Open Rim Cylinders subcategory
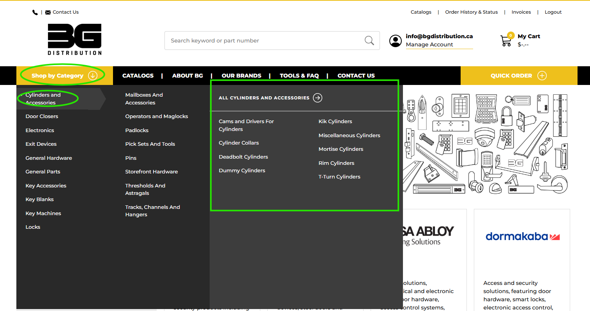Viewport: 590px width, 311px height. [336, 163]
